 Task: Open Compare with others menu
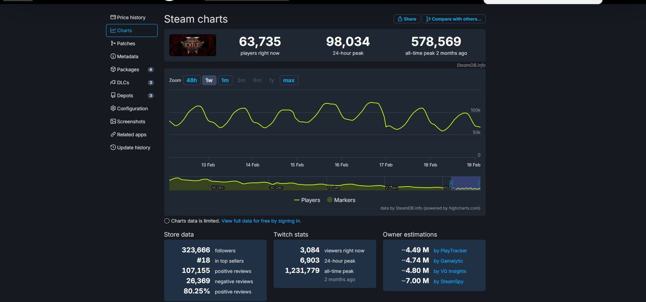(x=453, y=19)
